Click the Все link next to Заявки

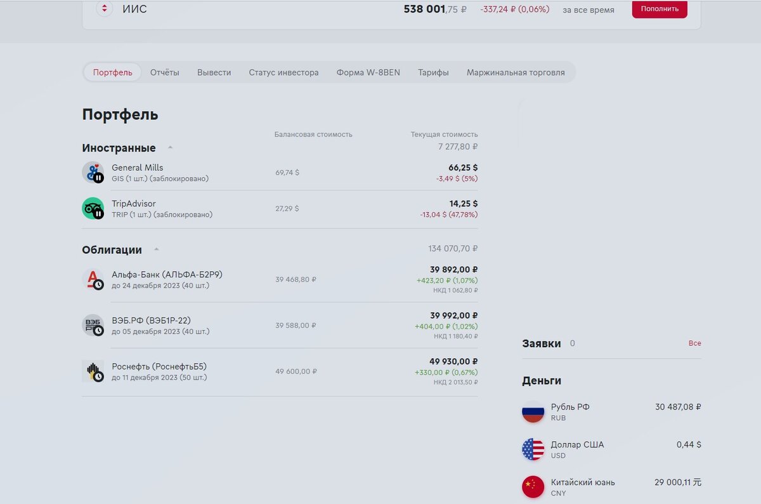[x=695, y=343]
